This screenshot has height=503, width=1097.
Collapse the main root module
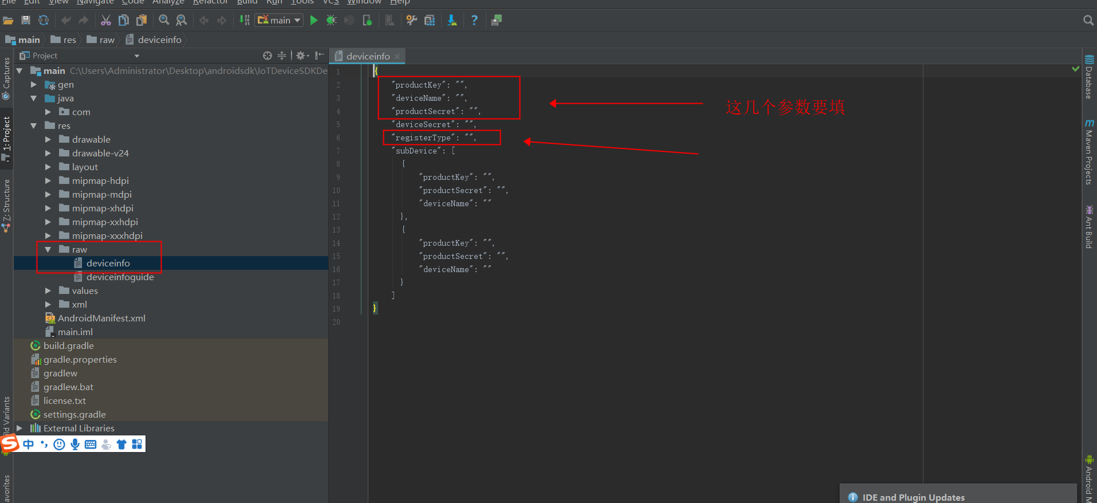(19, 71)
